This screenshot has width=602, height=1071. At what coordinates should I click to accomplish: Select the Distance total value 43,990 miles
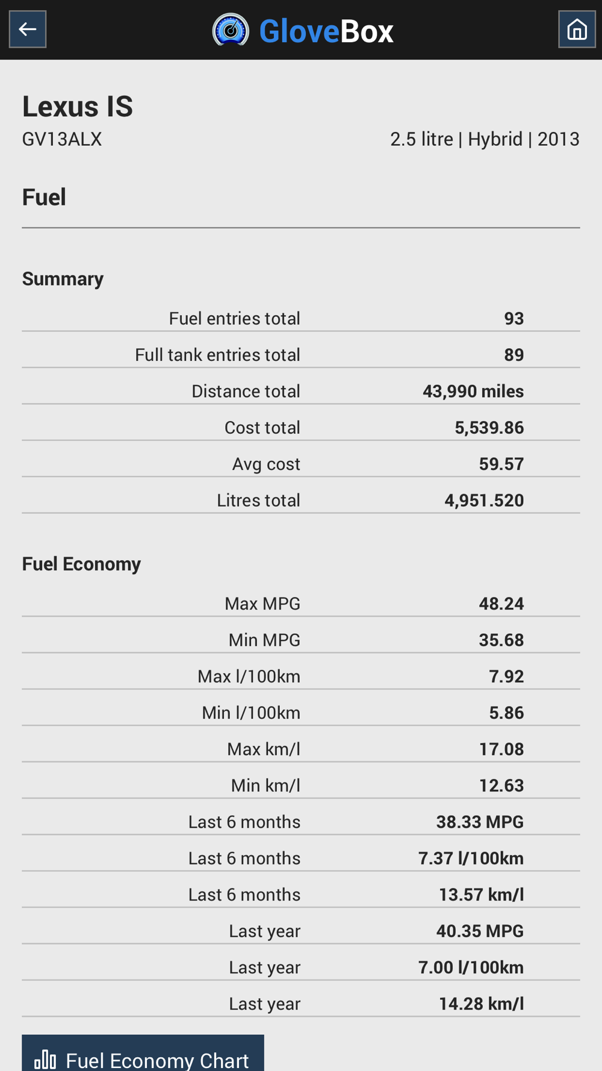[x=473, y=391]
